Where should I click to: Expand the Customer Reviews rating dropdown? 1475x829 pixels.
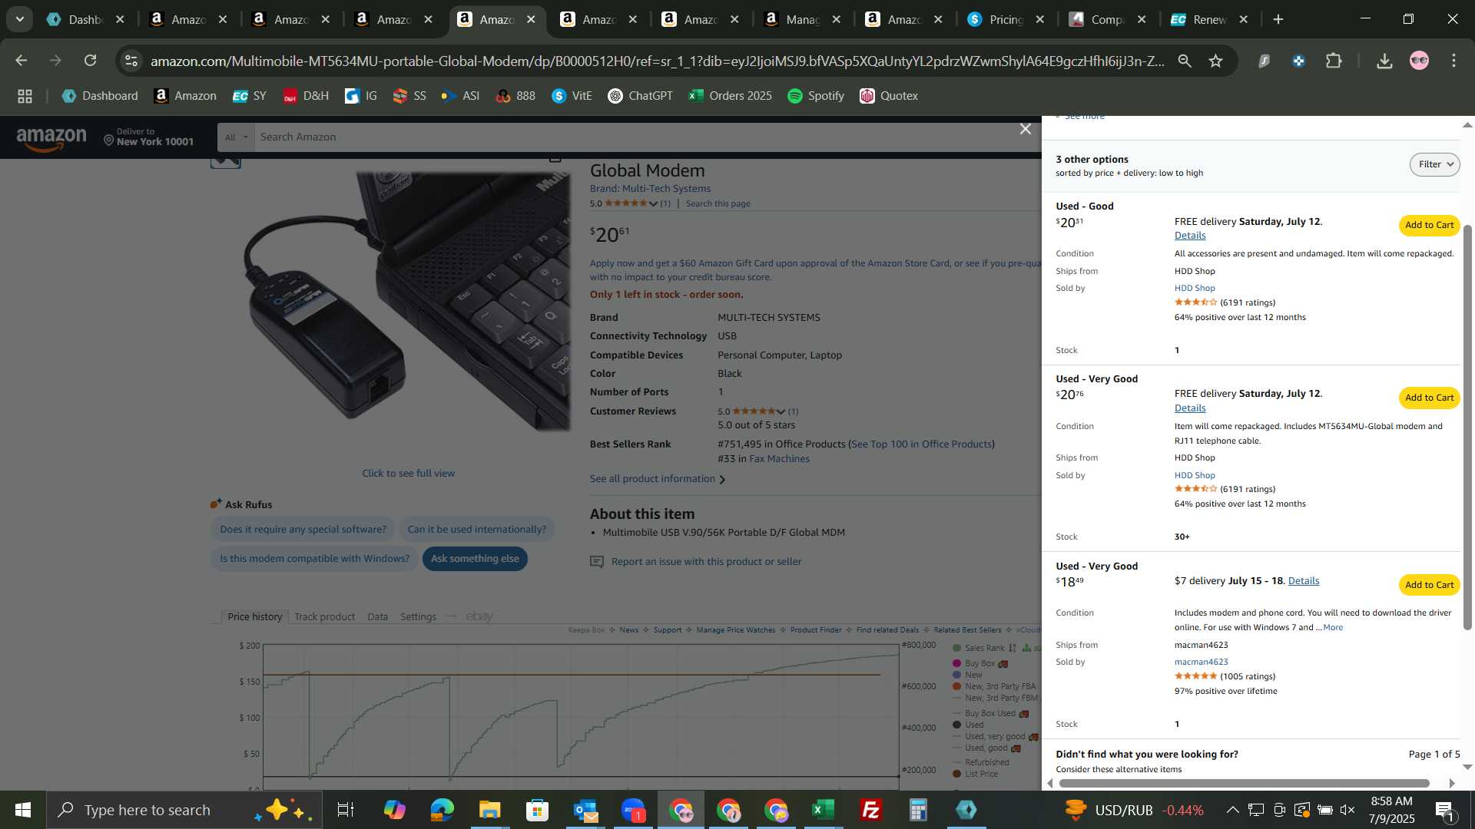781,412
